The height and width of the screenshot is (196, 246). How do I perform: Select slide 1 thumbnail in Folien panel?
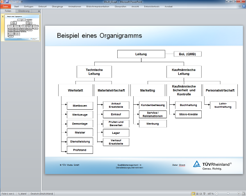[23, 28]
